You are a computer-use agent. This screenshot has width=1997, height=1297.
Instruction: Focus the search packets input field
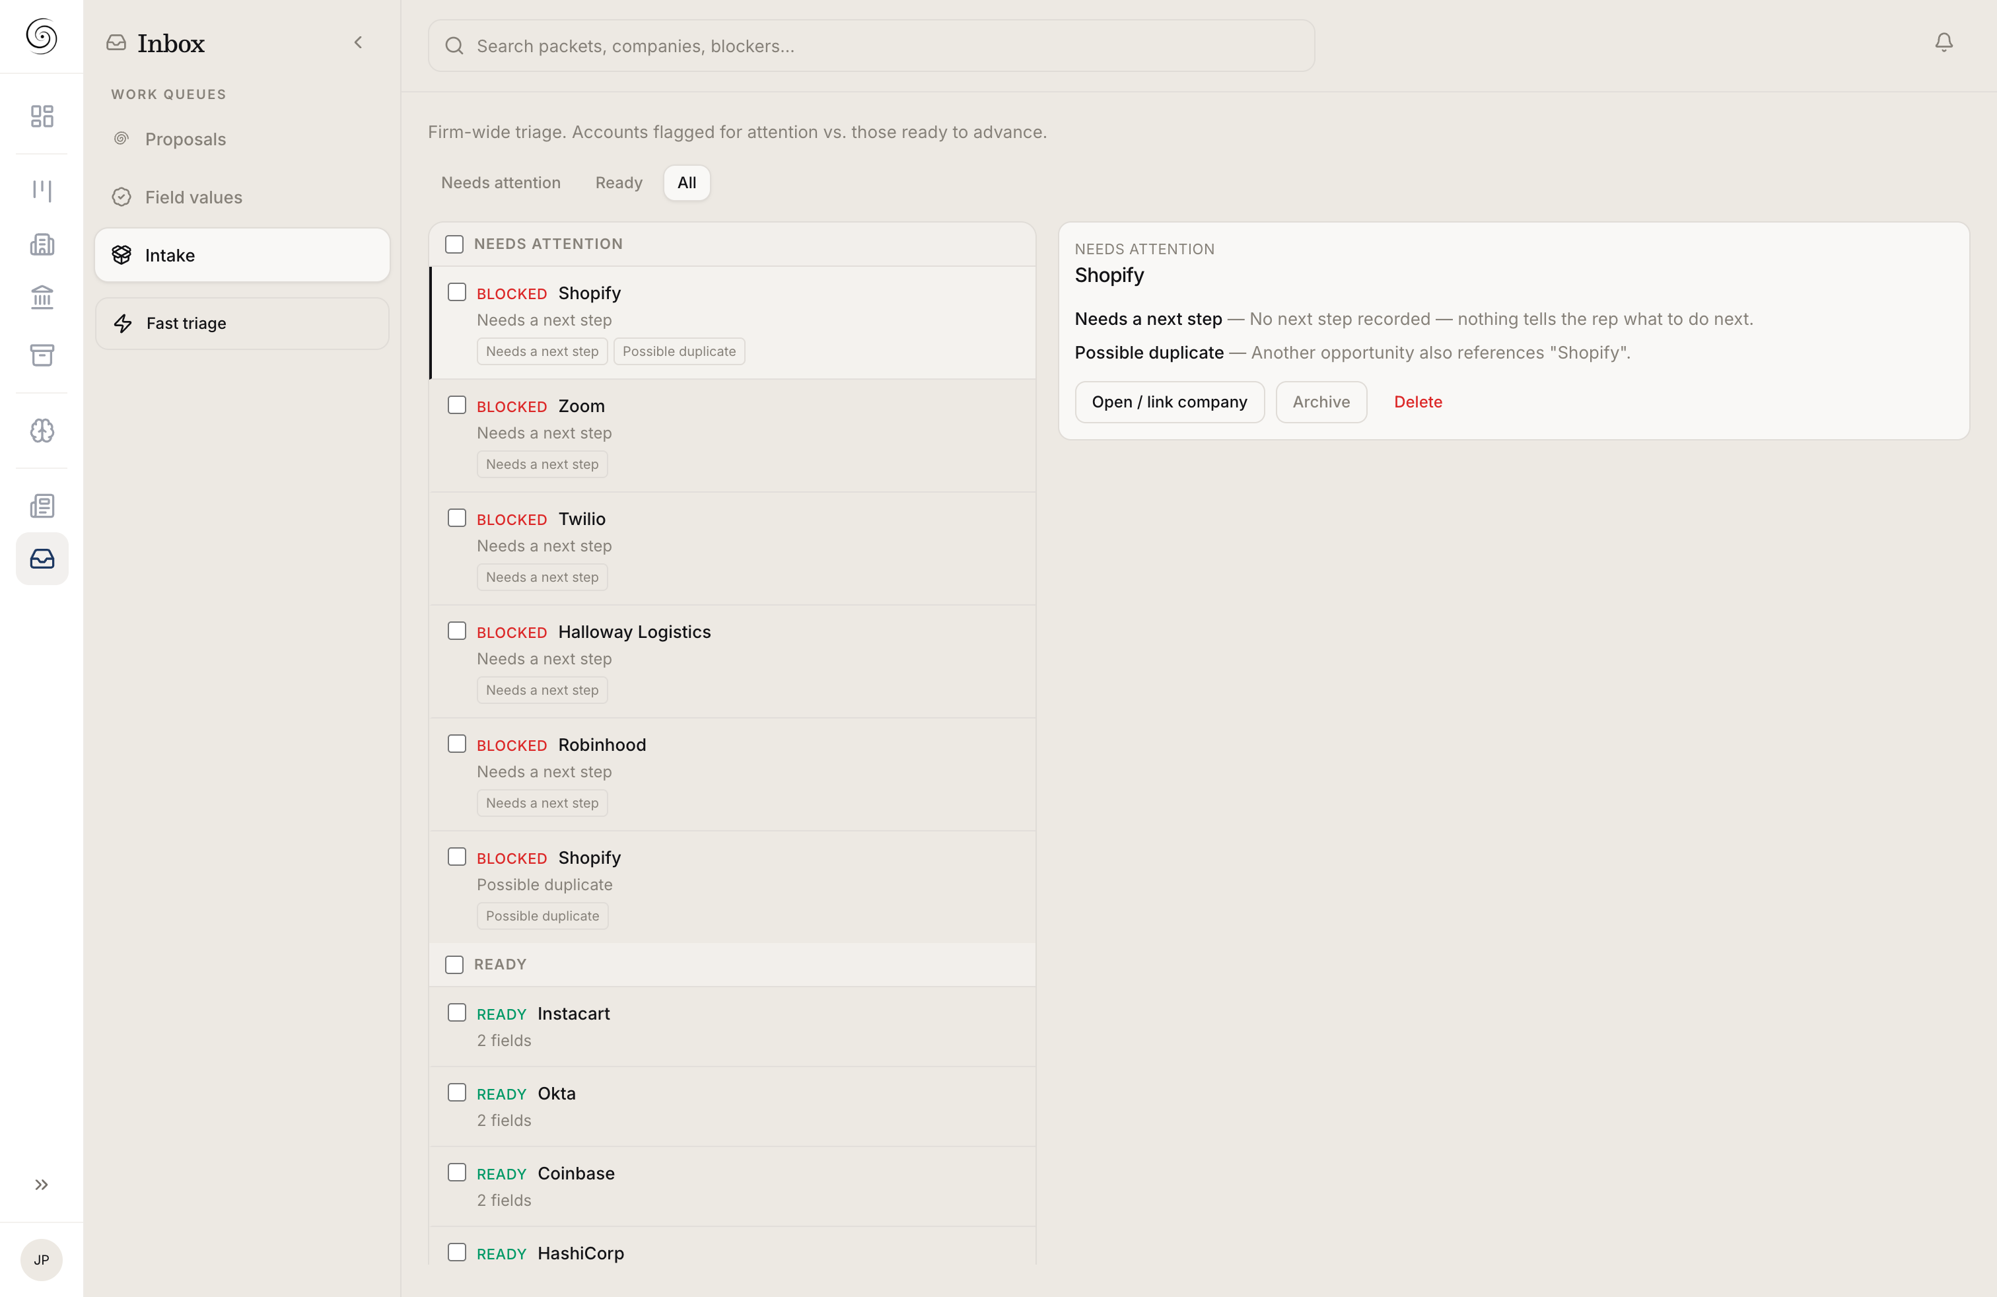coord(871,46)
